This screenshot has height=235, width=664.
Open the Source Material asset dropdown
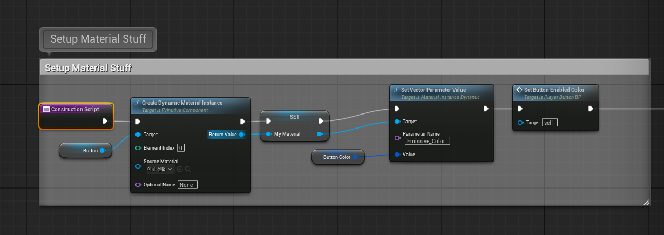(x=159, y=169)
